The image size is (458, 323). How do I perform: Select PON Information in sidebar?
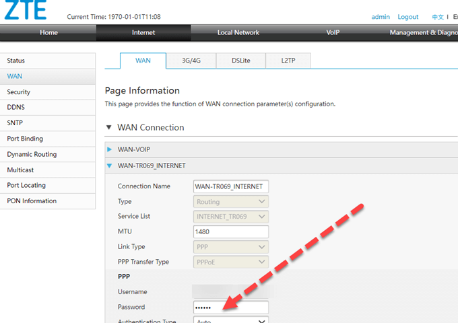[x=32, y=201]
